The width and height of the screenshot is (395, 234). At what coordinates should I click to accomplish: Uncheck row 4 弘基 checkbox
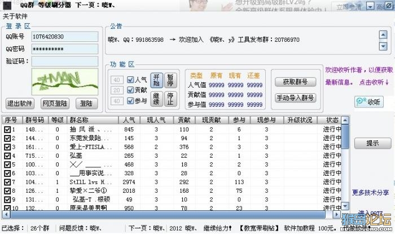pyautogui.click(x=7, y=156)
